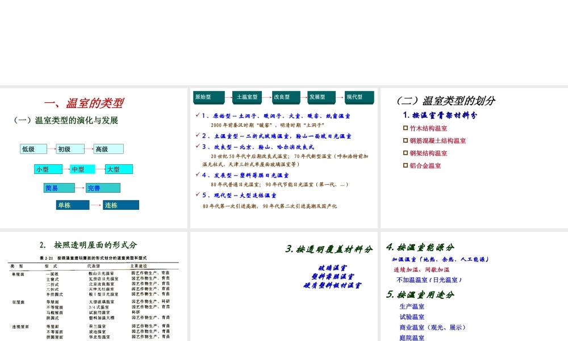
Task: Check the item 原始型--土洞子 checkmark
Action: coord(197,116)
